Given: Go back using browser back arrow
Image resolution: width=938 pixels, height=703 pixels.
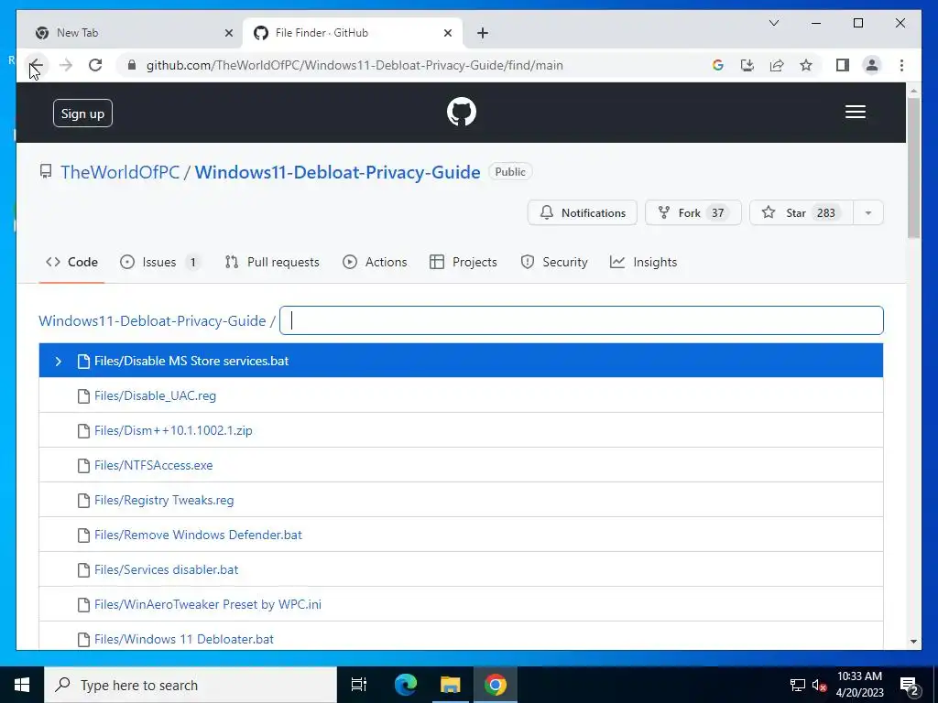Looking at the screenshot, I should (37, 65).
